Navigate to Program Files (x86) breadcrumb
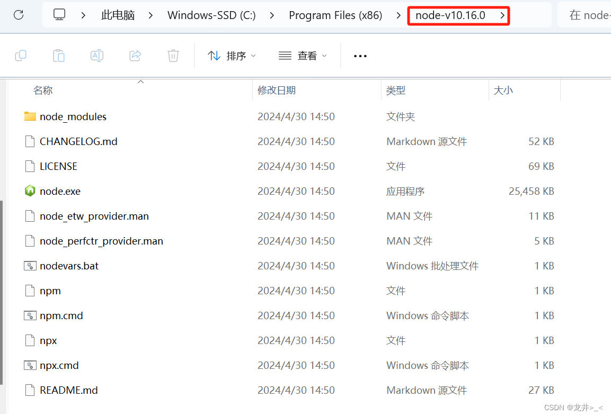Image resolution: width=611 pixels, height=416 pixels. click(x=335, y=15)
